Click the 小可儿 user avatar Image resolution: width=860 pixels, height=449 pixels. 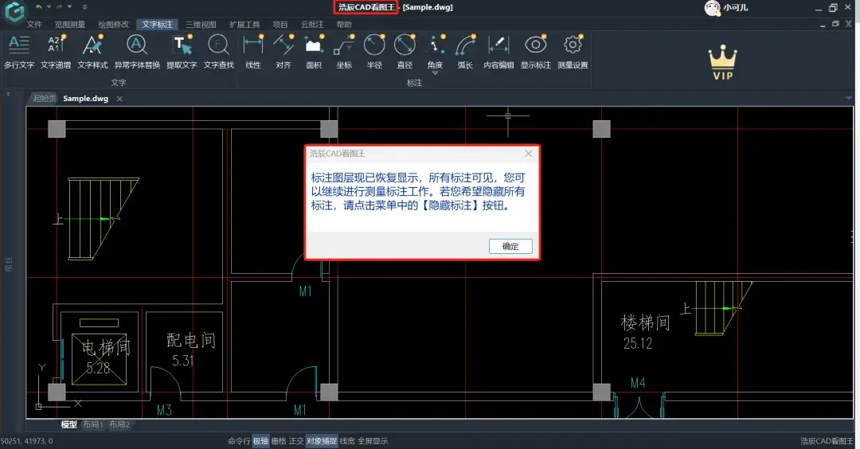(x=712, y=8)
